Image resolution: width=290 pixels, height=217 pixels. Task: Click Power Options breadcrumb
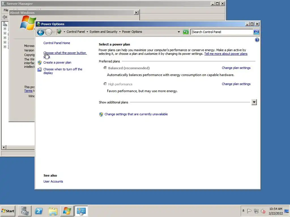click(132, 32)
